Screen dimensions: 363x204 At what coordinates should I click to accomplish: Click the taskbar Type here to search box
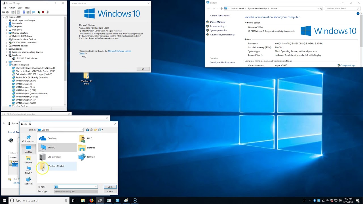[x=38, y=200]
